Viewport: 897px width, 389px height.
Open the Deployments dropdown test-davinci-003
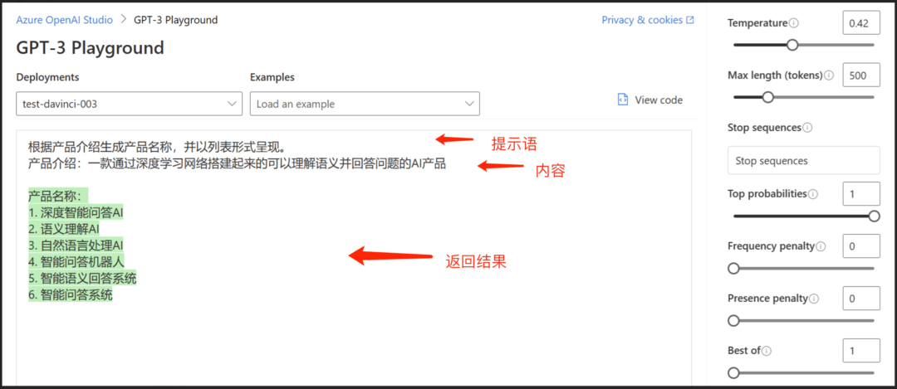129,104
